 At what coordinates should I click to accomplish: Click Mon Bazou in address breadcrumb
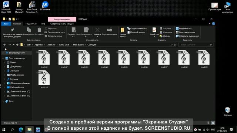pyautogui.click(x=78, y=45)
